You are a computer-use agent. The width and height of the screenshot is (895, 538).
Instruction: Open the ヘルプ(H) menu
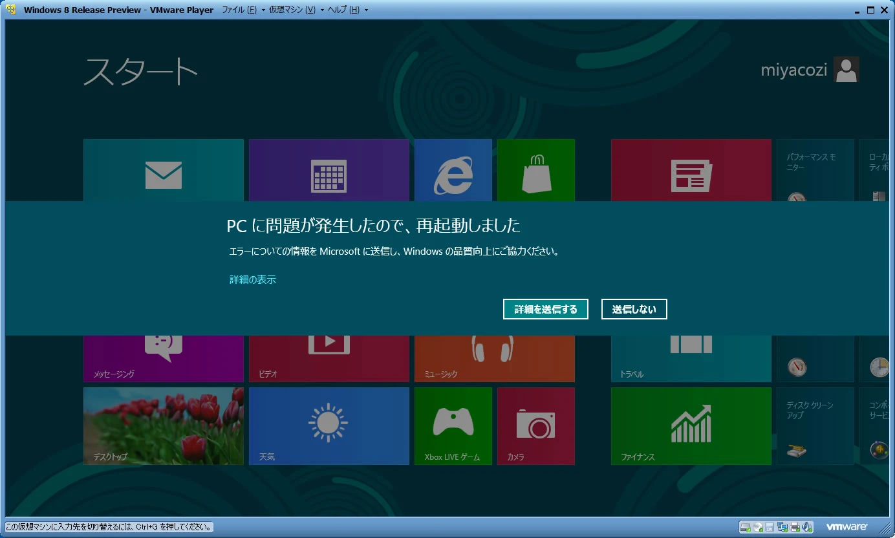343,10
